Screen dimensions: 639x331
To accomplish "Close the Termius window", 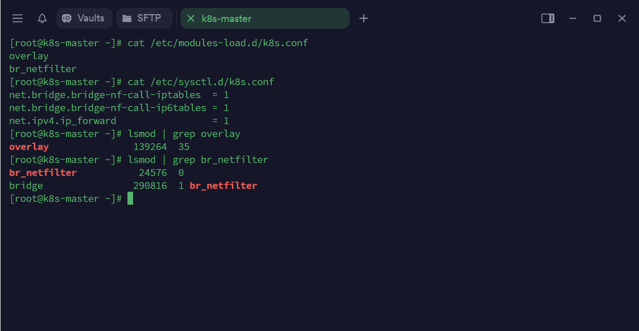I will click(622, 19).
